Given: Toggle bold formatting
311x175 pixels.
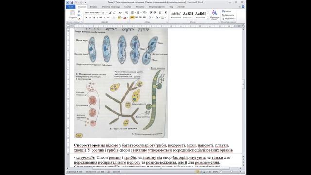Looking at the screenshot, I should 86,17.
